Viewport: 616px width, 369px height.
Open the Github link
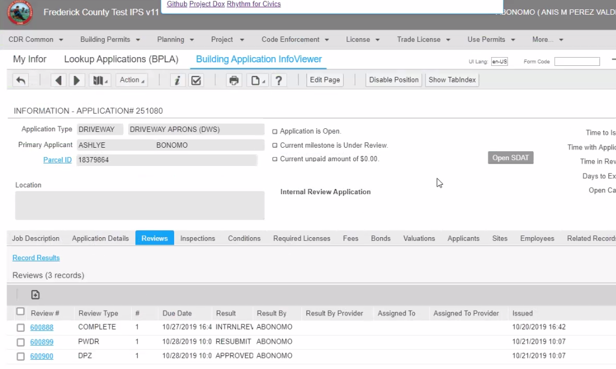tap(177, 4)
